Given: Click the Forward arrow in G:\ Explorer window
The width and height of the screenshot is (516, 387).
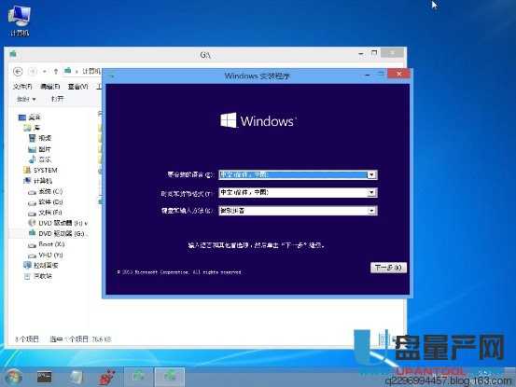Looking at the screenshot, I should (x=33, y=71).
